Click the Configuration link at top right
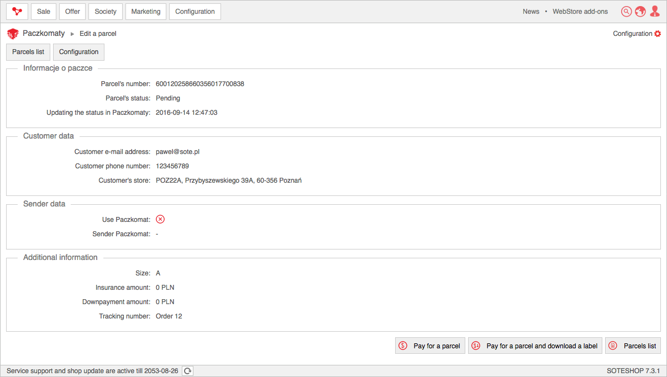This screenshot has width=667, height=377. point(633,34)
